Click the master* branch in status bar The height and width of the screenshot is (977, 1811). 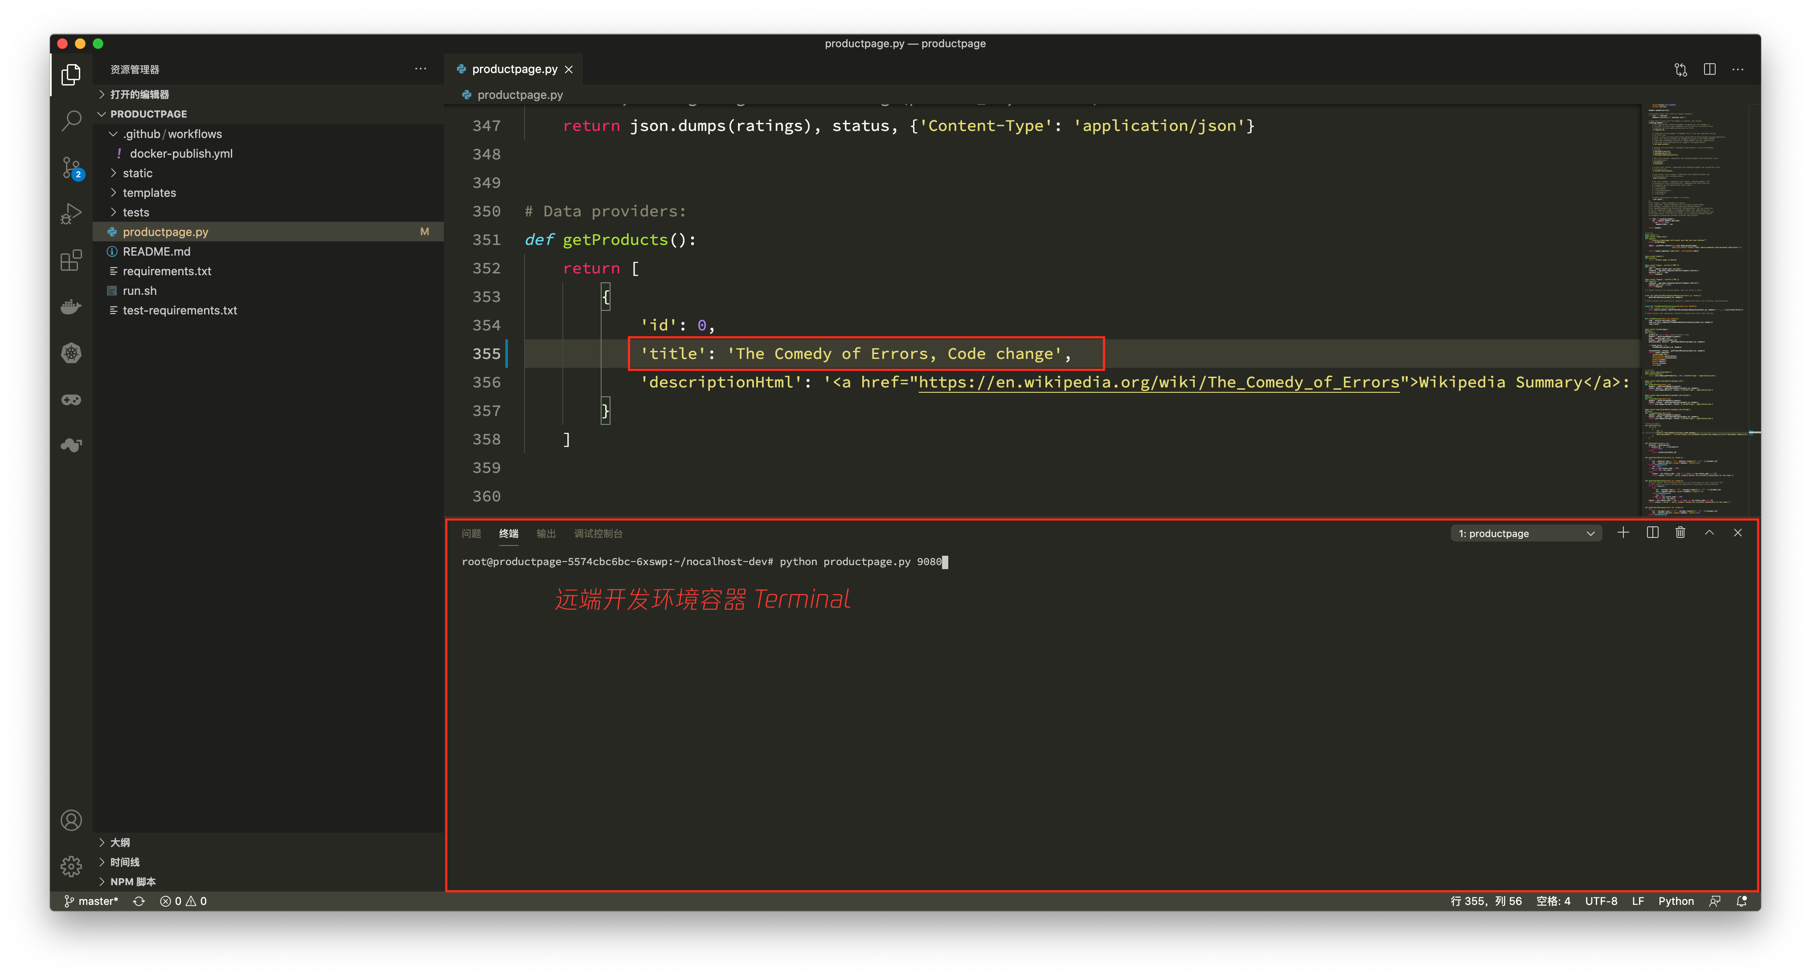[91, 901]
